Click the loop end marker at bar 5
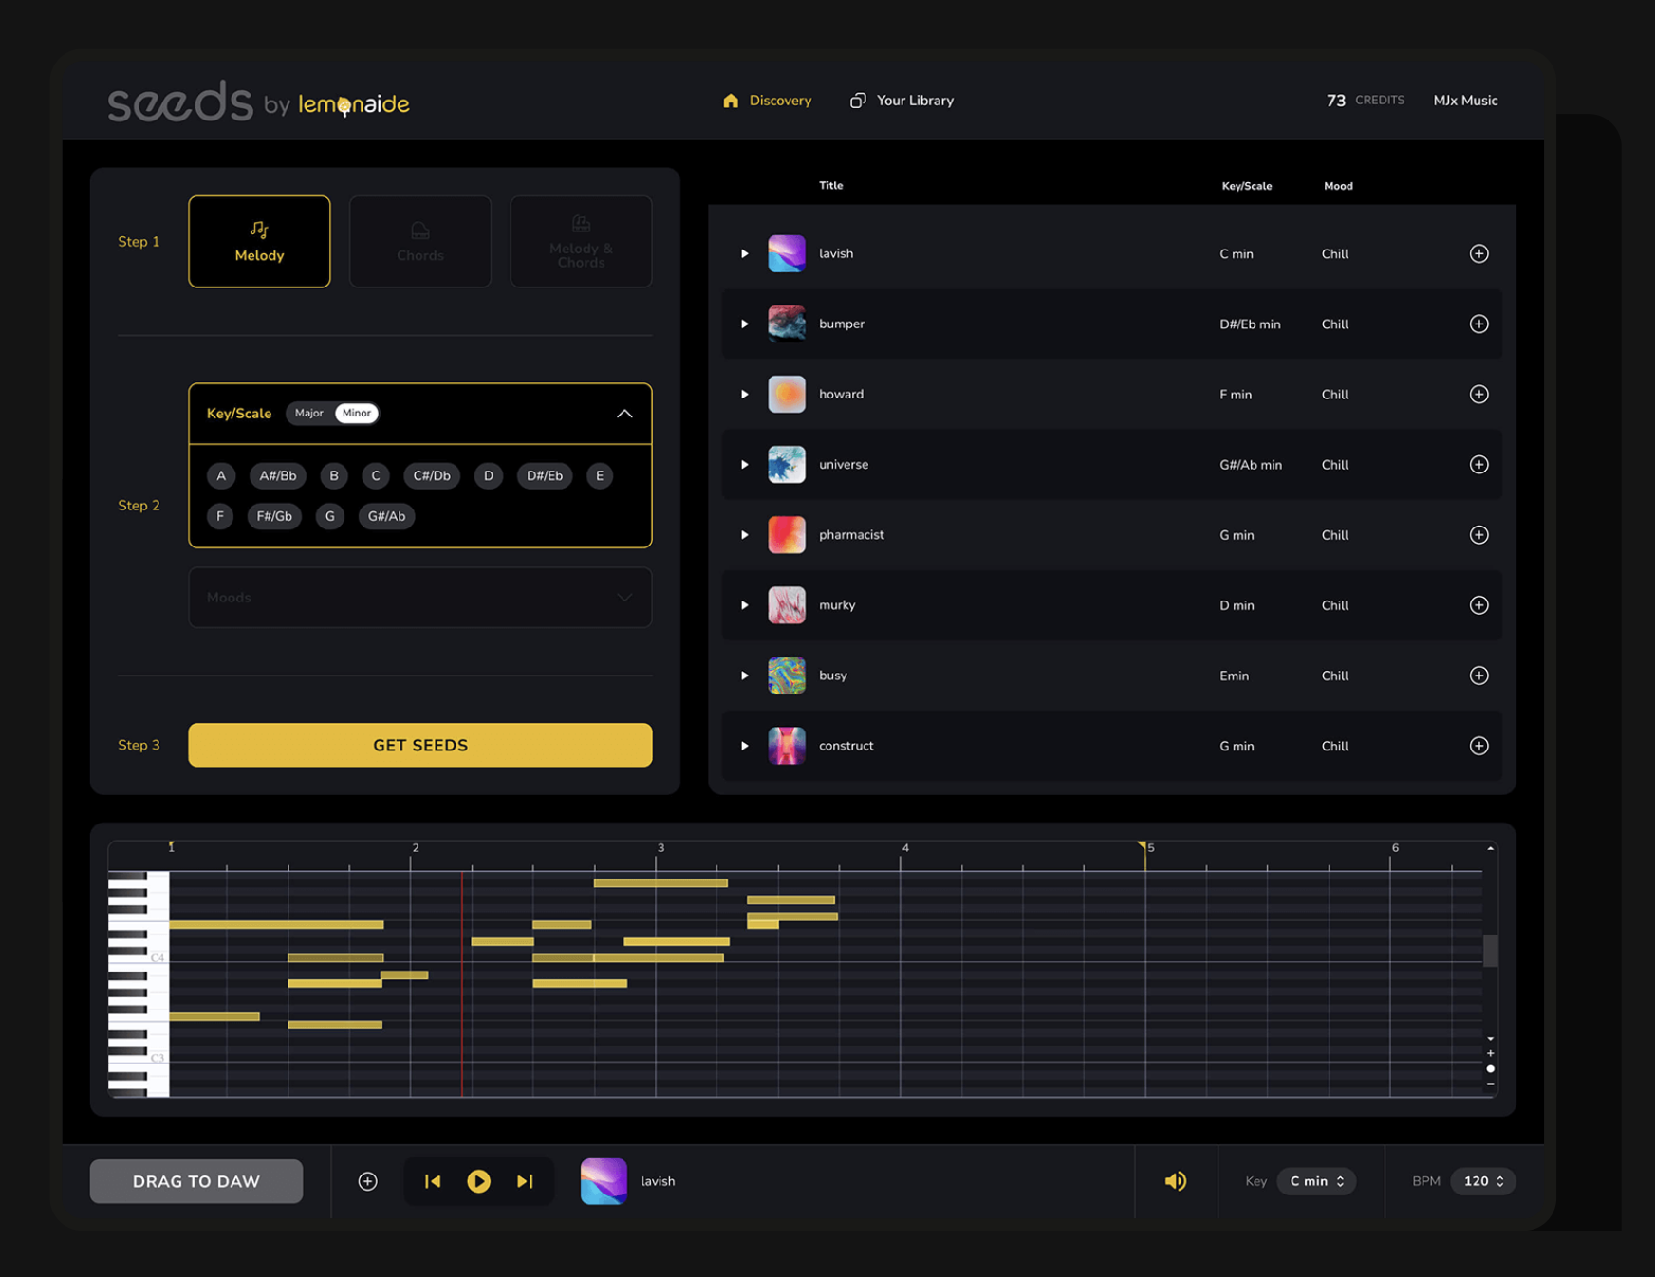 [x=1142, y=845]
